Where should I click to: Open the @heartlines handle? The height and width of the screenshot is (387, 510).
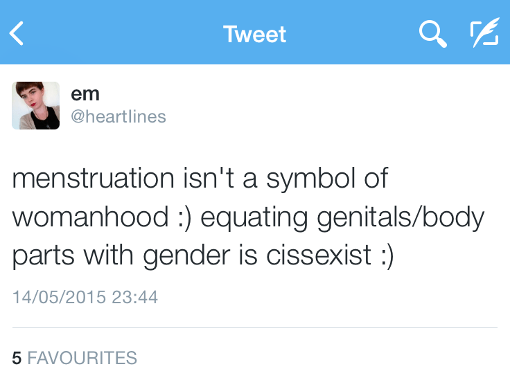click(x=118, y=116)
